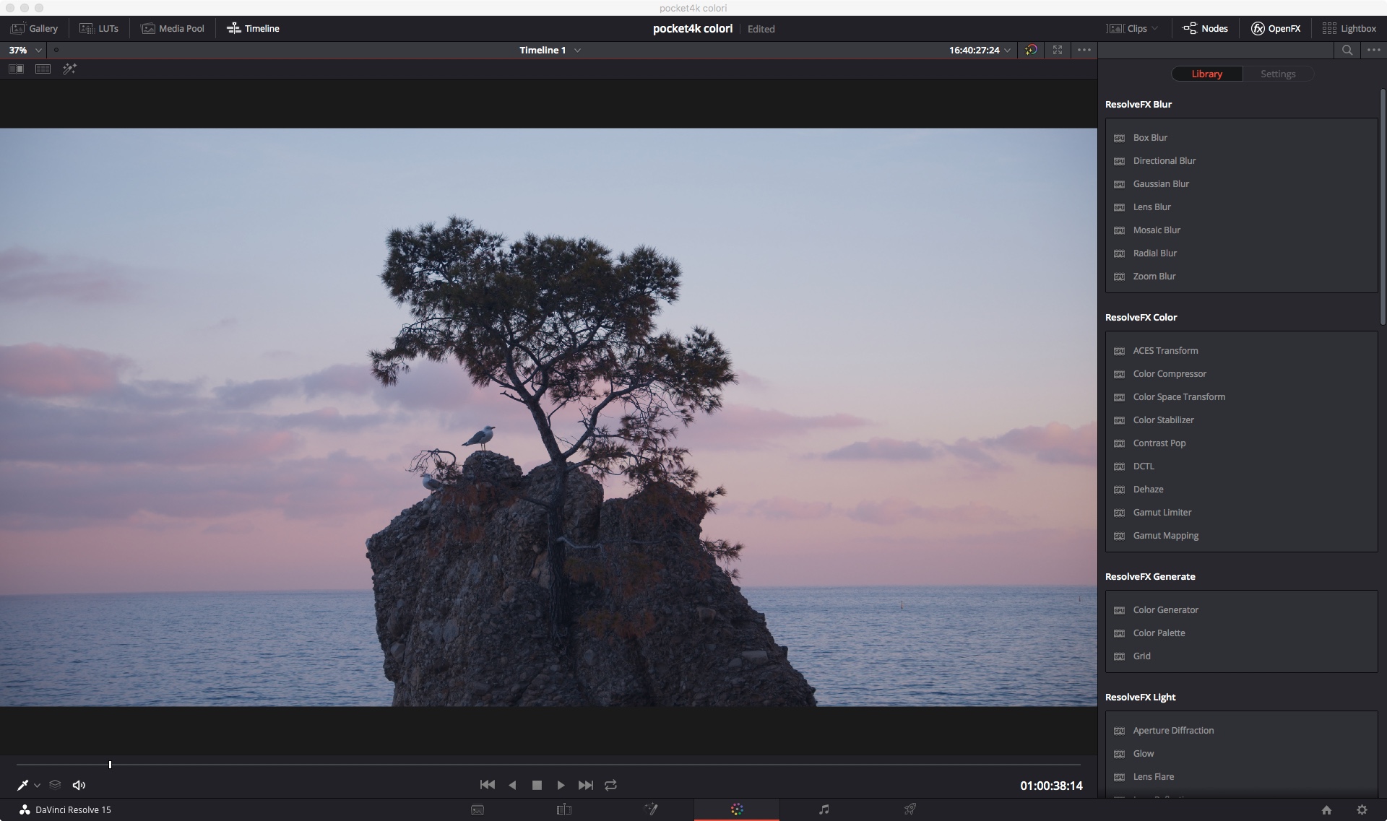The height and width of the screenshot is (821, 1387).
Task: Toggle the Clips panel
Action: coord(1127,28)
